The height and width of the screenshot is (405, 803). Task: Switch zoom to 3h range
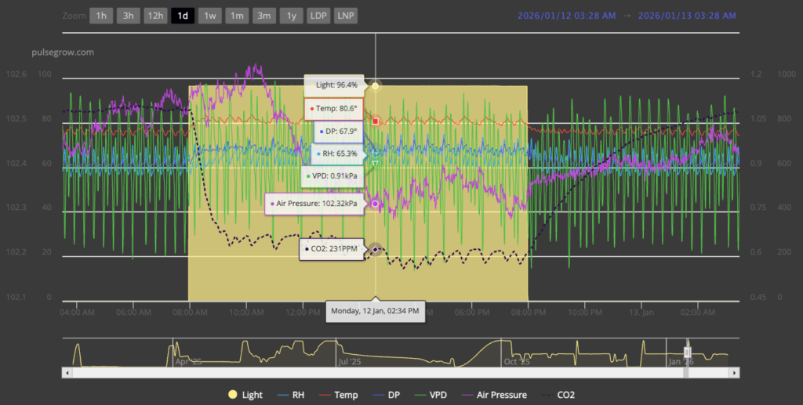pos(129,16)
